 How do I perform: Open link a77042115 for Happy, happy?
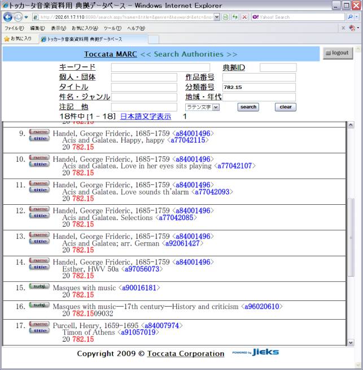click(x=188, y=140)
